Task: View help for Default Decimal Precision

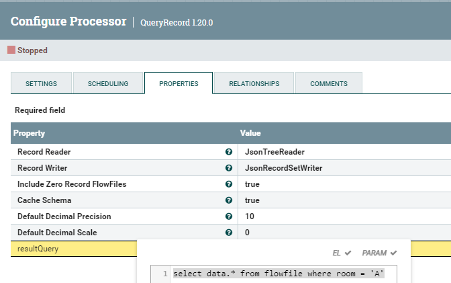Action: pyautogui.click(x=229, y=216)
